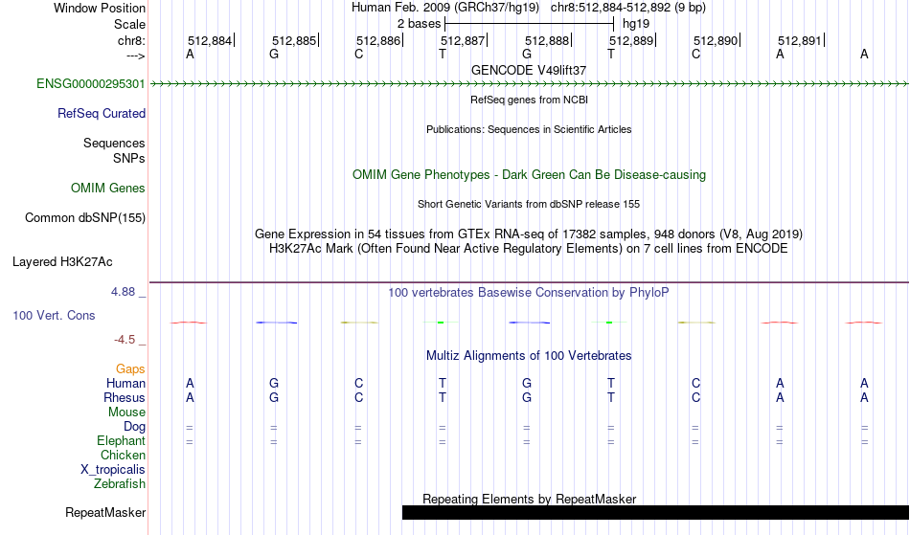910x535 pixels.
Task: Click the chr8: ruler label
Action: point(132,40)
